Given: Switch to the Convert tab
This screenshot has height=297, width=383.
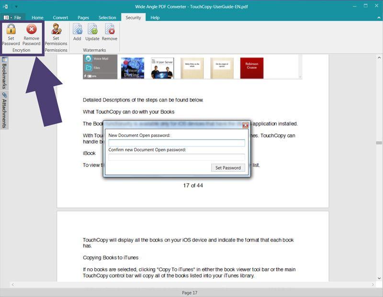Looking at the screenshot, I should 60,18.
